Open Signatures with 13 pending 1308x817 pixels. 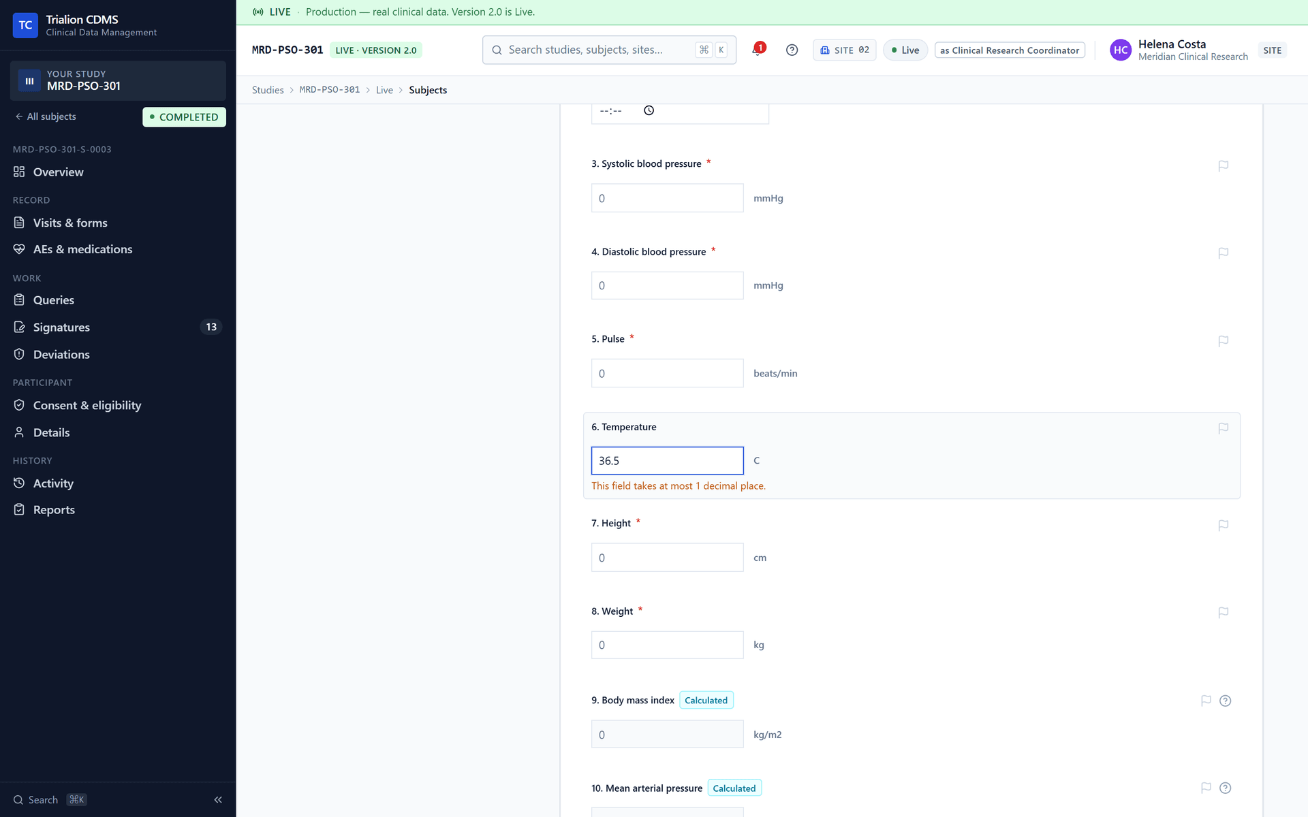click(x=118, y=327)
